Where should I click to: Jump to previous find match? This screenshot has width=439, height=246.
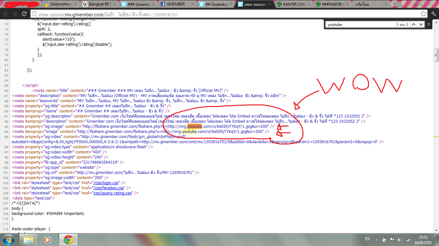(x=414, y=24)
